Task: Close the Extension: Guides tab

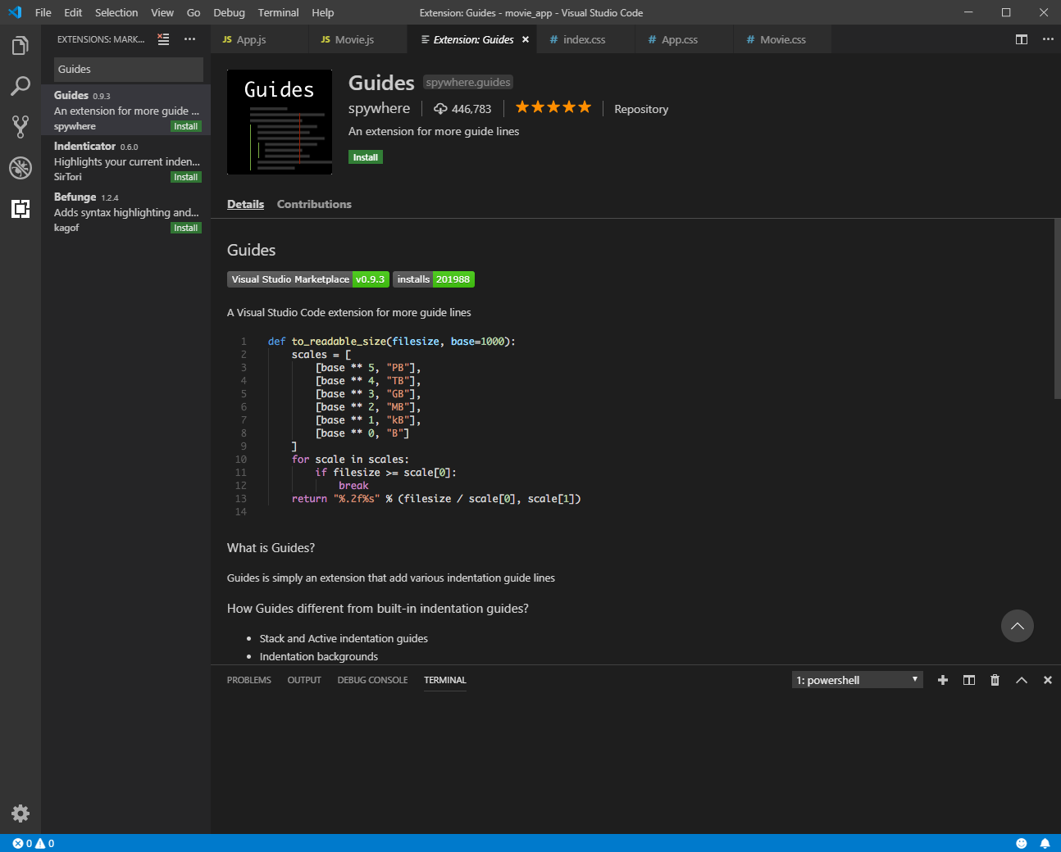Action: tap(526, 39)
